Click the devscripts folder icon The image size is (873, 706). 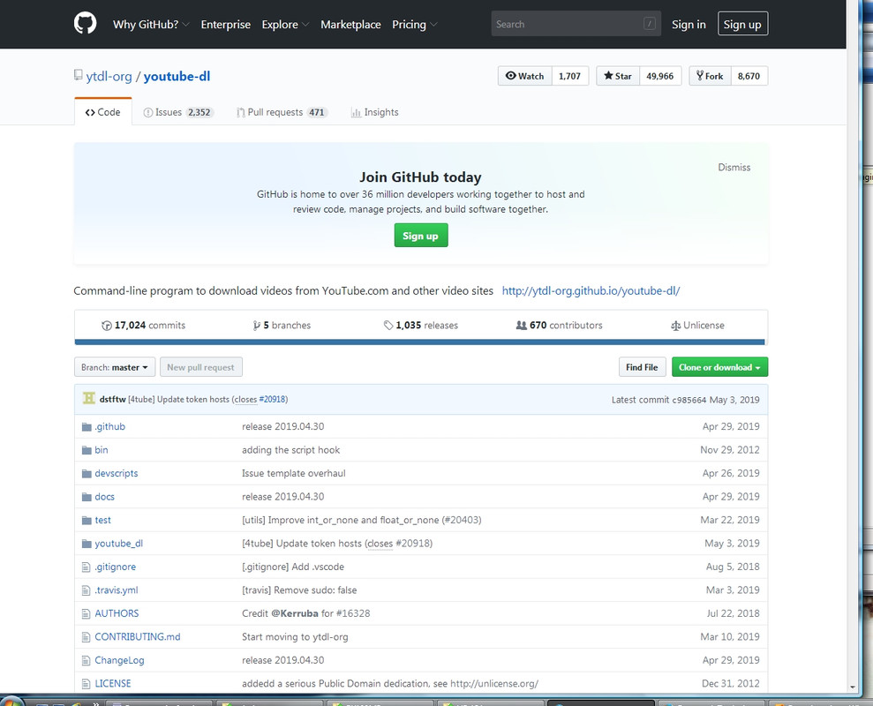[x=87, y=473]
